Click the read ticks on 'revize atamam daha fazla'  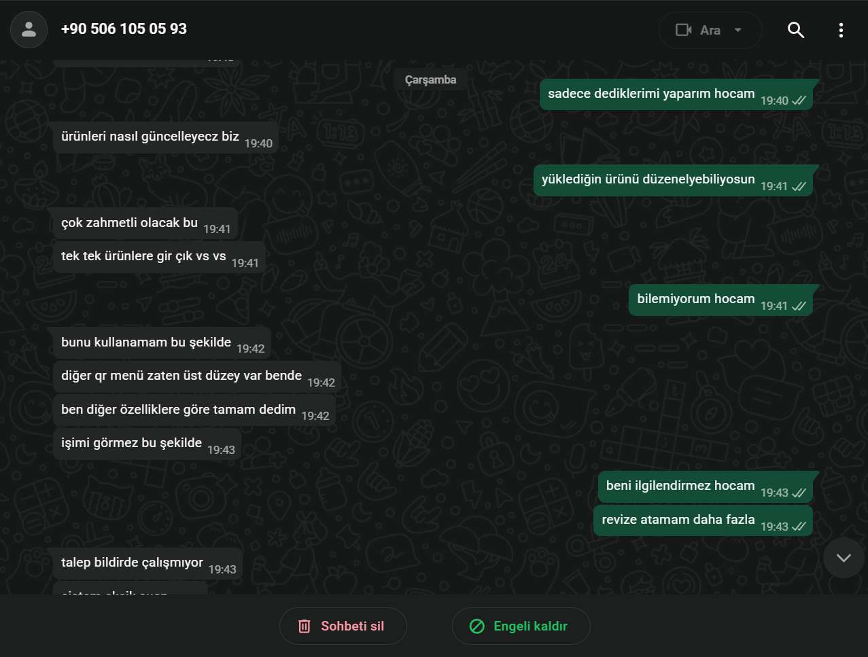pos(799,526)
